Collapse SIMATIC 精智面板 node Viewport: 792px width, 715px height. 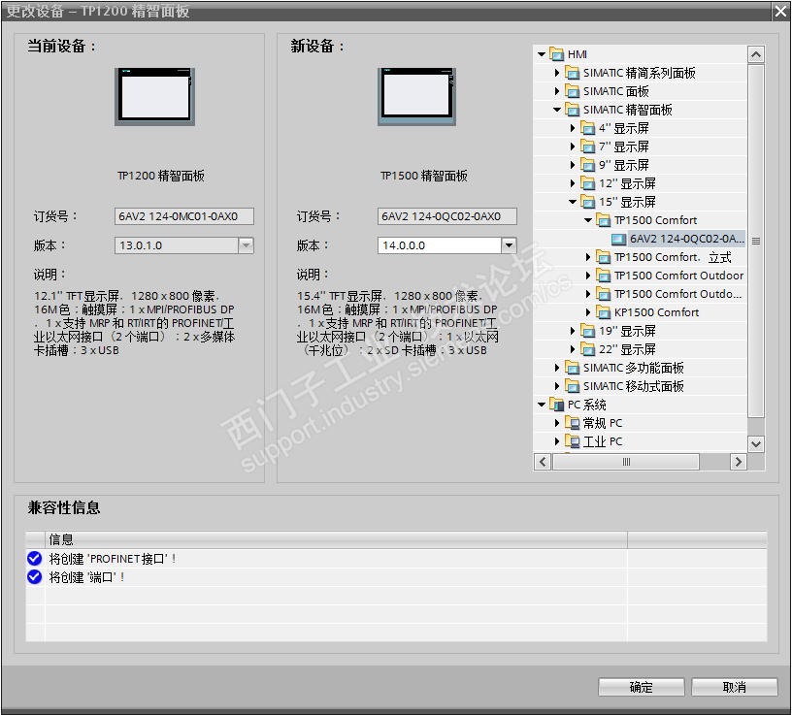pos(557,110)
